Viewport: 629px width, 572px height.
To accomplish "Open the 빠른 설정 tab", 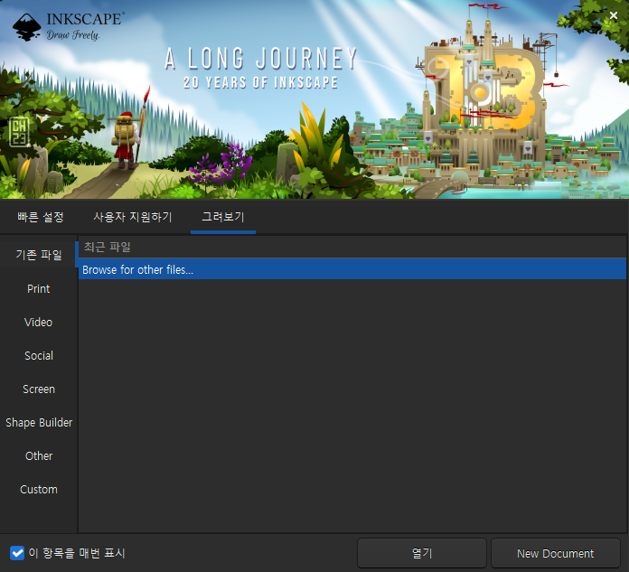I will tap(41, 217).
